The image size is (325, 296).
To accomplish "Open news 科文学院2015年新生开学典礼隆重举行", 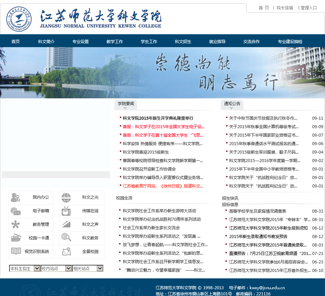I will point(158,118).
